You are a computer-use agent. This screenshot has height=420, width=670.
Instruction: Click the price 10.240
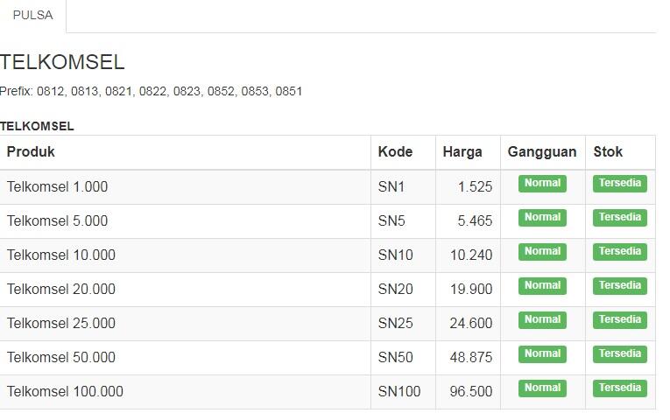pos(471,255)
